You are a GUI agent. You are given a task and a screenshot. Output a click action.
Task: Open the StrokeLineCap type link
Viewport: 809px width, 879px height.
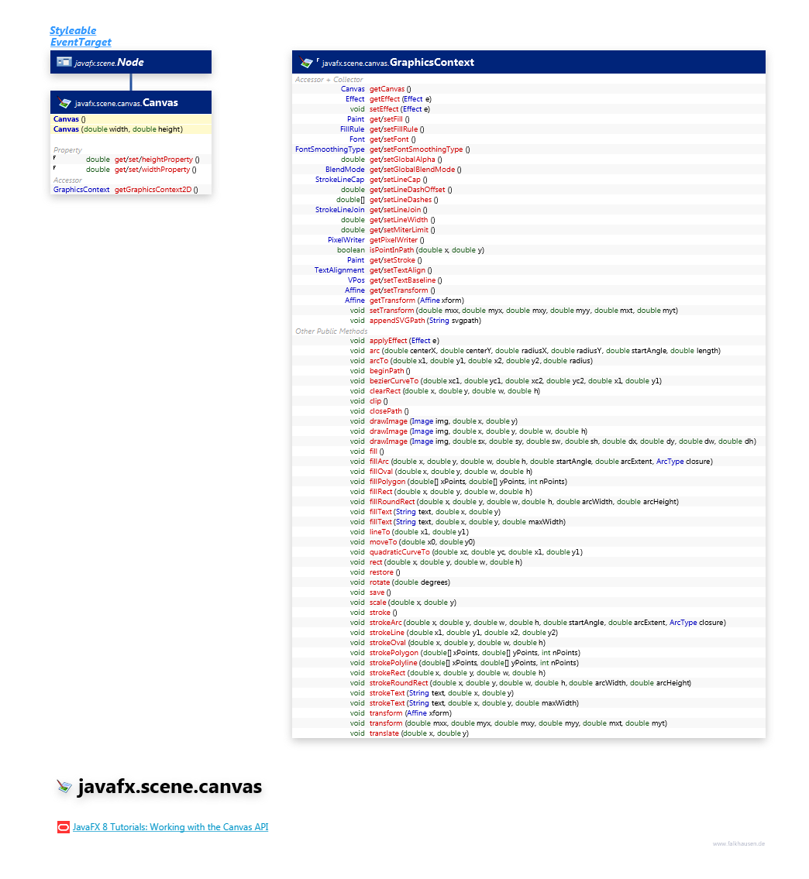(x=339, y=179)
